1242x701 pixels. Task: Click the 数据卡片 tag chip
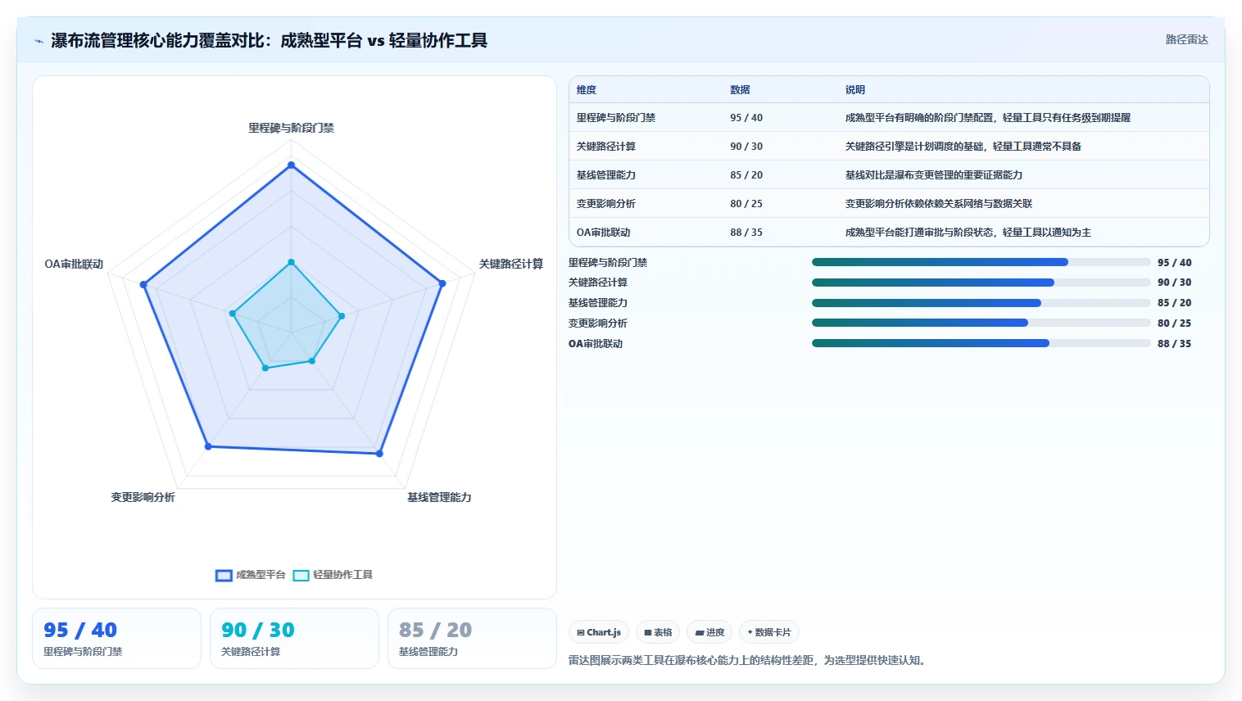coord(769,632)
